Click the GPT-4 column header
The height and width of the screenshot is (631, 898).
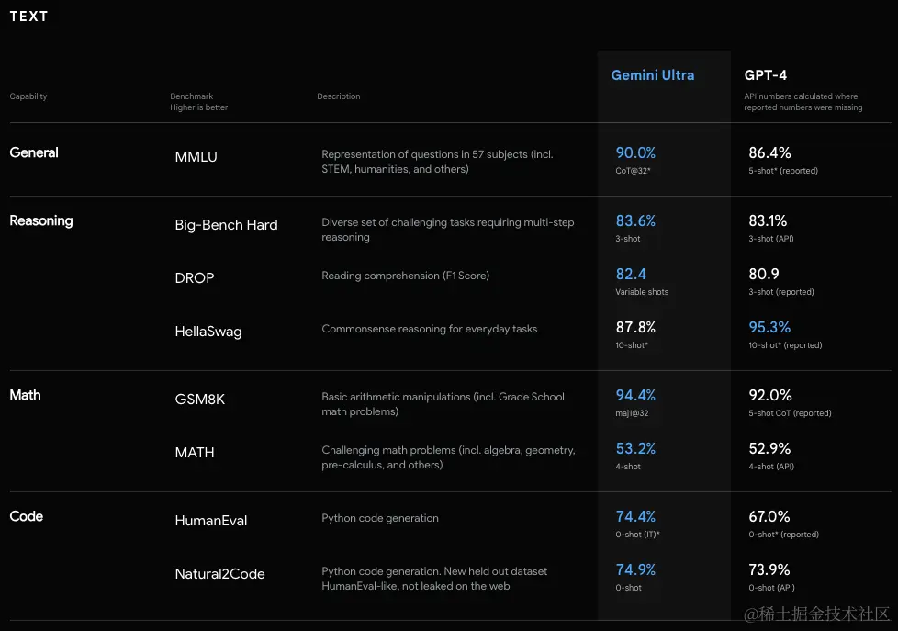[x=765, y=75]
